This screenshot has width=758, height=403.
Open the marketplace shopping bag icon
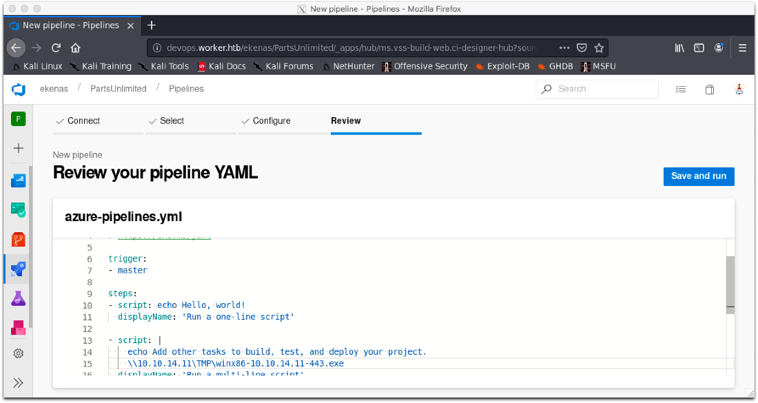coord(710,90)
